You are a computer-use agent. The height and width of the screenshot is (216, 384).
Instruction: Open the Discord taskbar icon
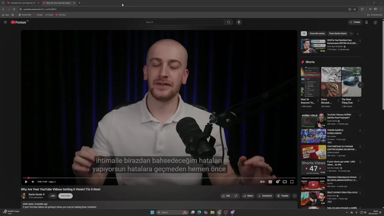(232, 212)
